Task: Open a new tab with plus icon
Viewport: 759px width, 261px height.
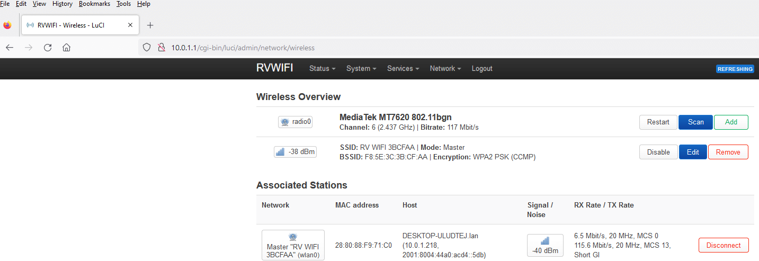Action: [150, 25]
